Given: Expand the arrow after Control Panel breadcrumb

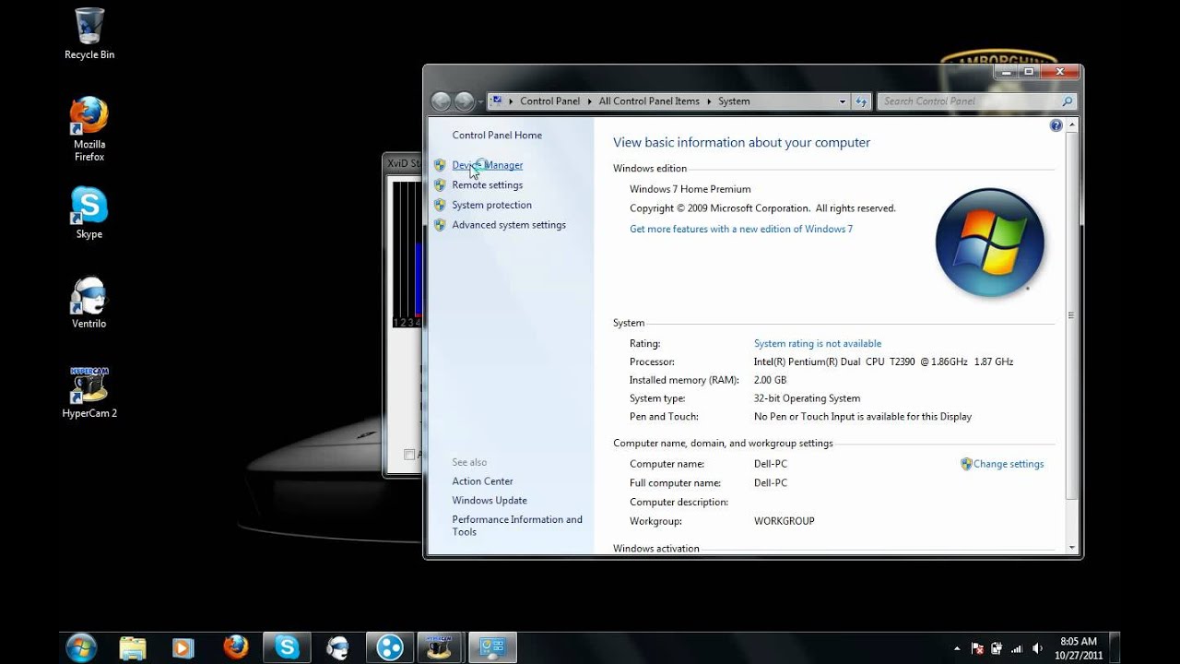Looking at the screenshot, I should [589, 101].
